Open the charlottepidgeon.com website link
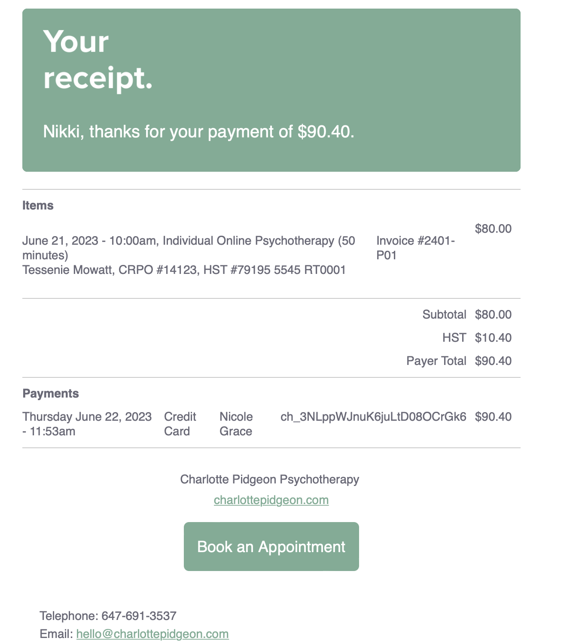This screenshot has width=585, height=644. tap(271, 500)
